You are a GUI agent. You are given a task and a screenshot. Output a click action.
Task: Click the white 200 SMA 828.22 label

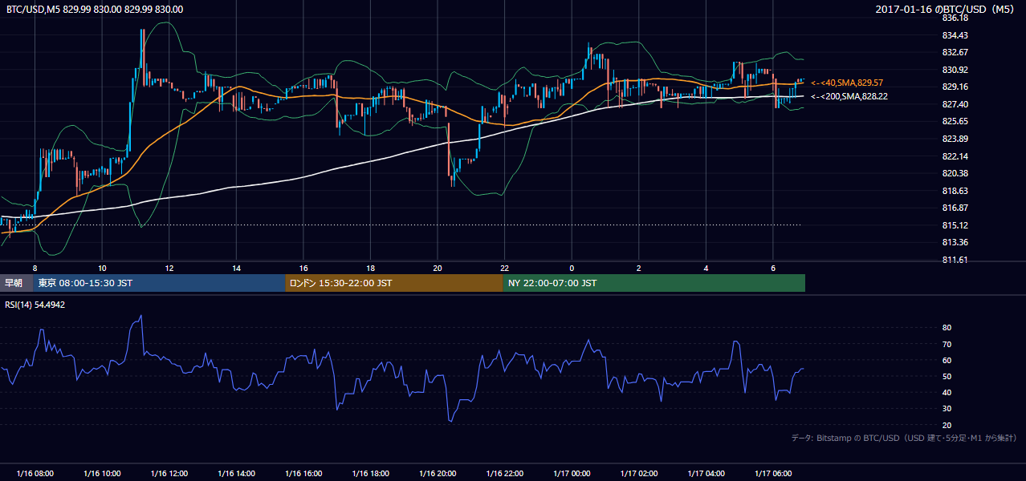click(x=849, y=96)
